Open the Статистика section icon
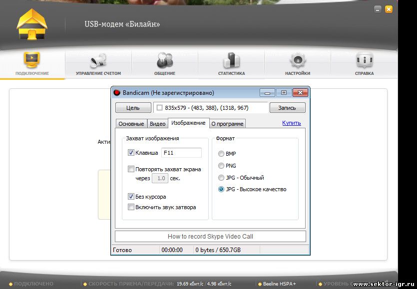 (x=231, y=60)
